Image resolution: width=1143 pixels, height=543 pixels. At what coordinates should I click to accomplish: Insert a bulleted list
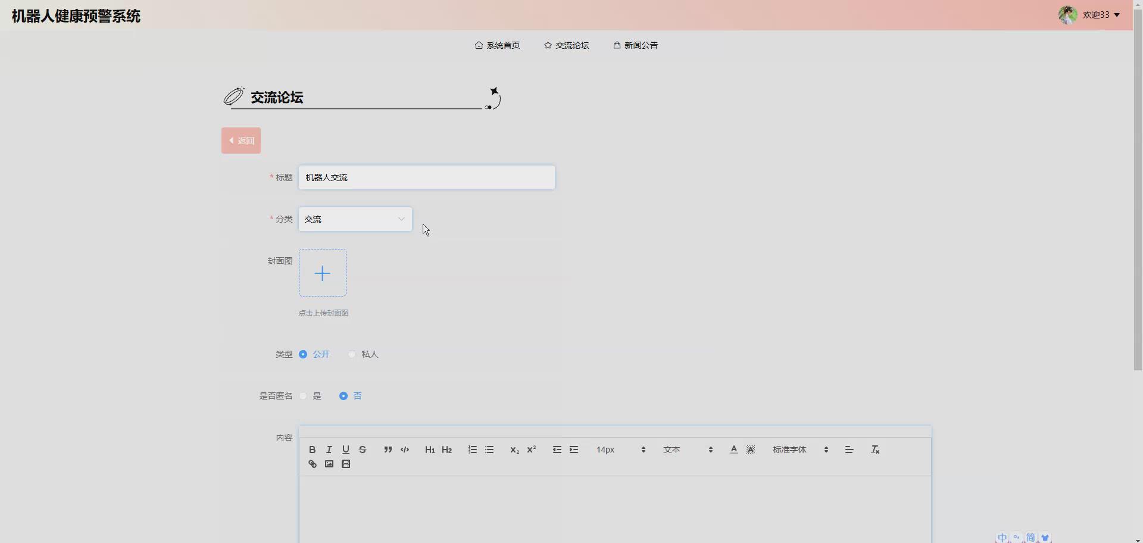(489, 450)
